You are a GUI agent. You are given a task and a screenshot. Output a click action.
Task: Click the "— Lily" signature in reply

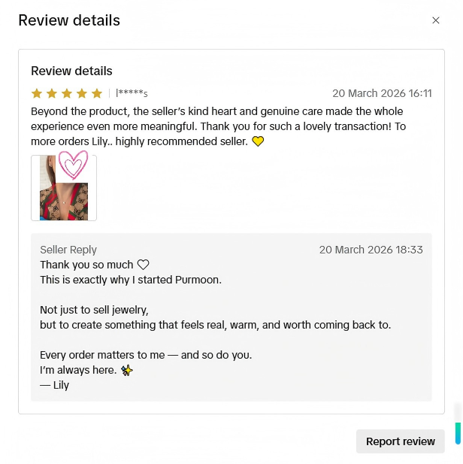tap(54, 385)
